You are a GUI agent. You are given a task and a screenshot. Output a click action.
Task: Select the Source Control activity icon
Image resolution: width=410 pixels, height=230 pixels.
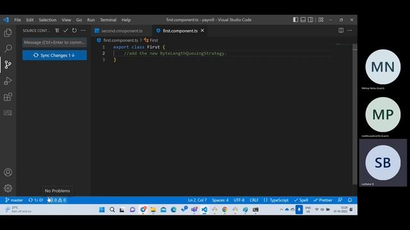[8, 65]
